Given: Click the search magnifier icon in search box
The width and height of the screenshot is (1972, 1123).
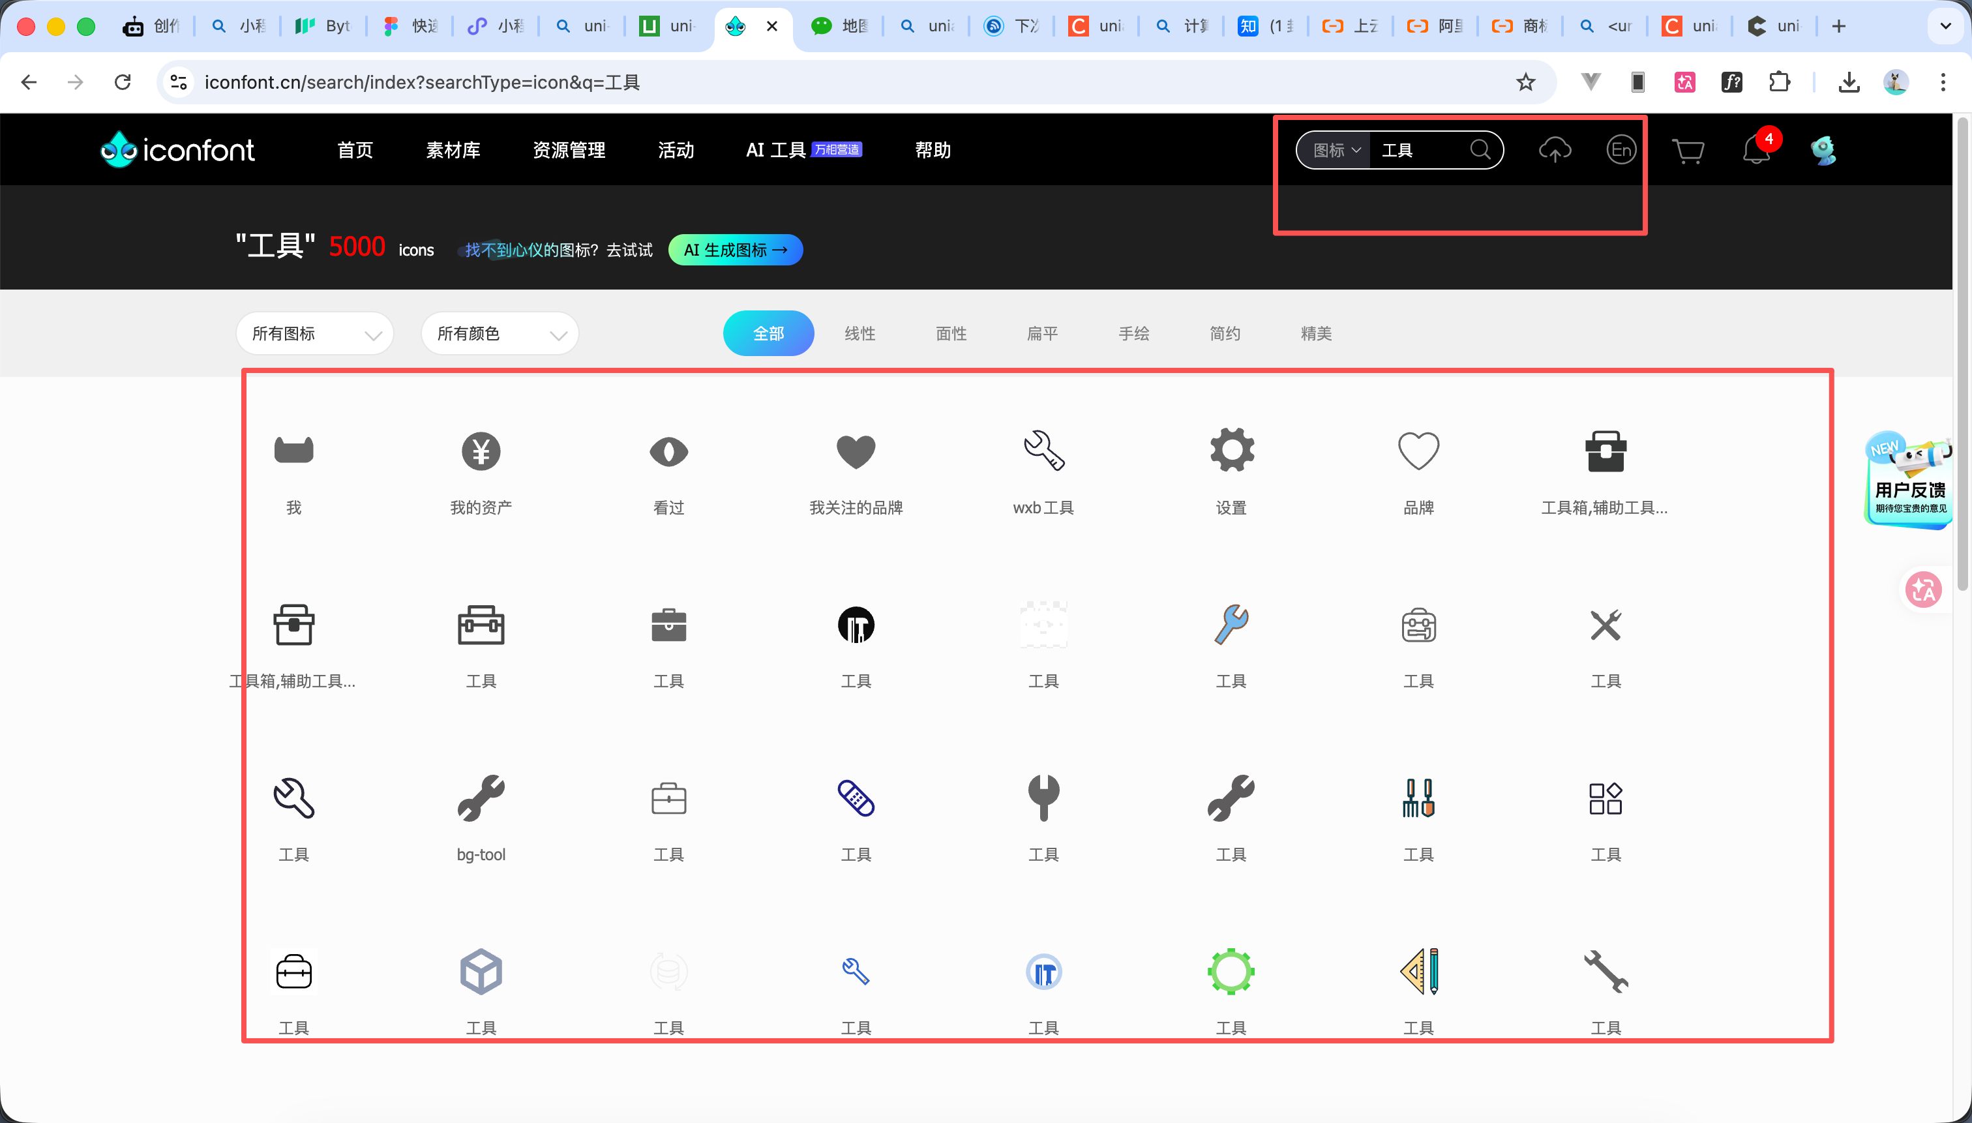Looking at the screenshot, I should click(x=1480, y=149).
